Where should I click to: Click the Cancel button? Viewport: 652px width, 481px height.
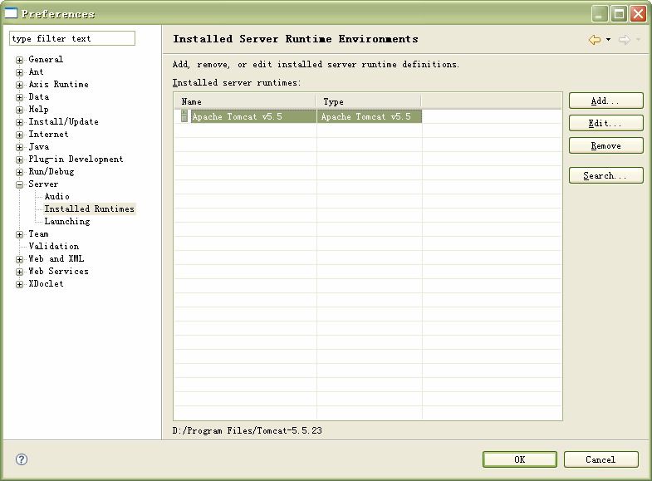(x=601, y=459)
